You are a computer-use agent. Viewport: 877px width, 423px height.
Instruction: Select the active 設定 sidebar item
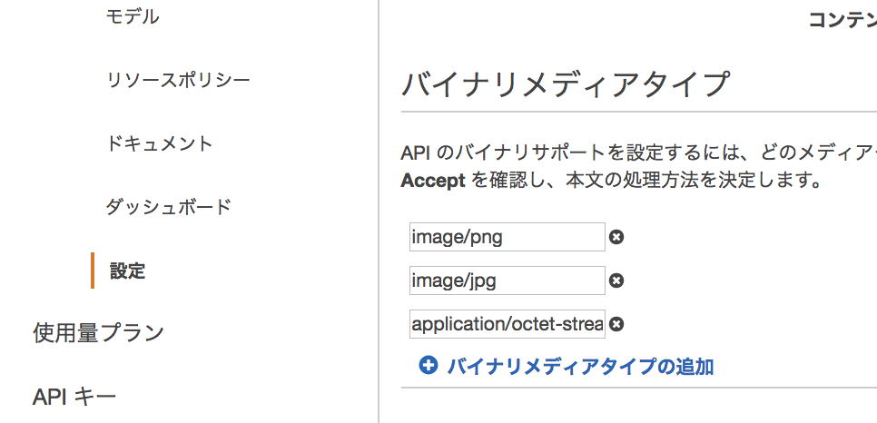point(127,271)
